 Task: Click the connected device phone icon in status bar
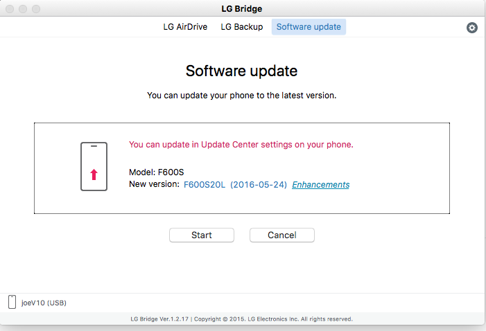coord(12,302)
